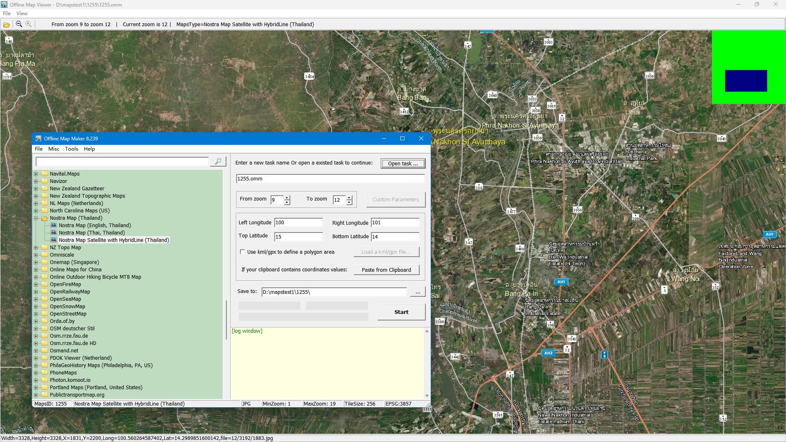Click the task name field with 1255.omm
Screen dimensions: 786x442
tap(330, 179)
